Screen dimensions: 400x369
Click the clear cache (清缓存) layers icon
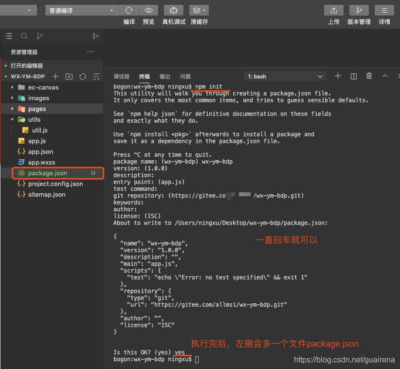click(x=197, y=10)
